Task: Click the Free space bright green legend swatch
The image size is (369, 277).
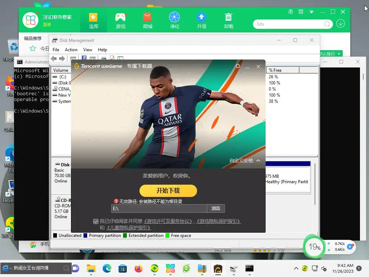Action: [168, 236]
